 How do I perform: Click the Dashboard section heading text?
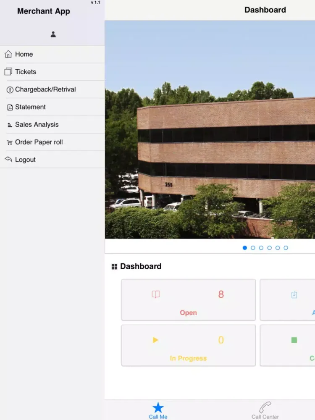tap(141, 266)
